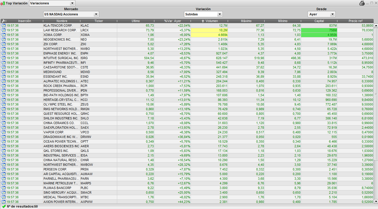The image size is (378, 209).
Task: Sort by Volumen column header
Action: (x=209, y=21)
